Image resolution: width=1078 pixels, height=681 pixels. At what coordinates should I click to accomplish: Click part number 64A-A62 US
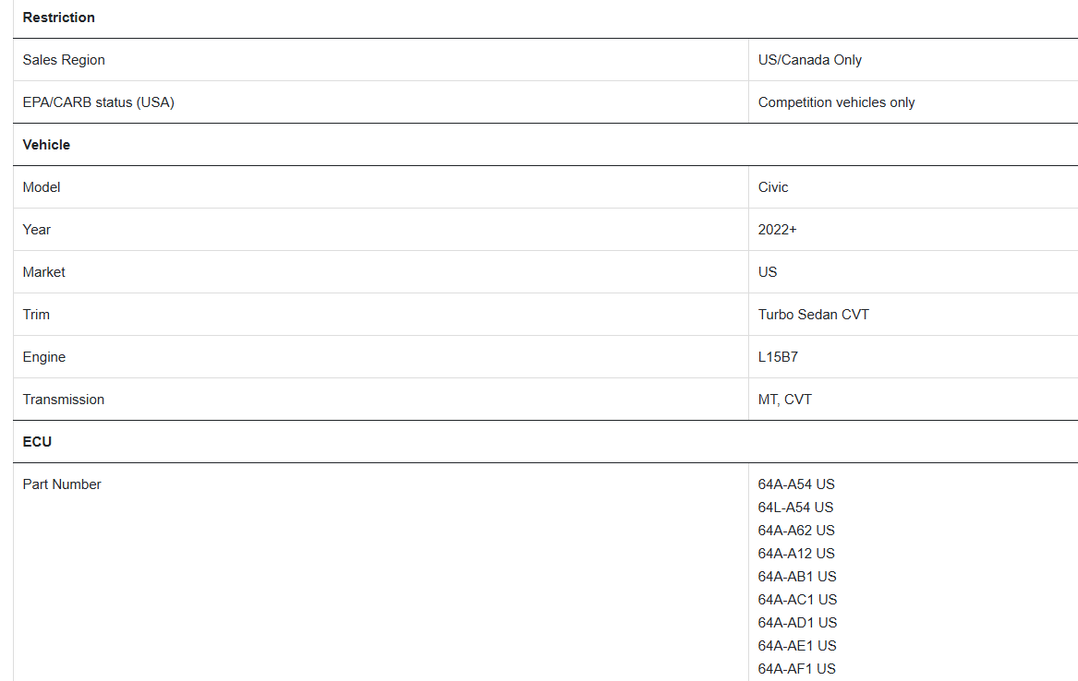(796, 531)
